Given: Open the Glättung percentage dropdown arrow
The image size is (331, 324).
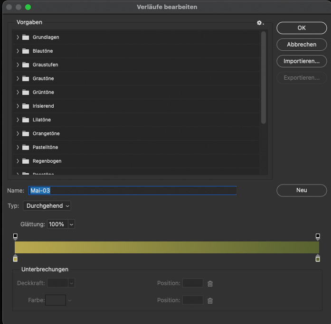Looking at the screenshot, I should (x=71, y=224).
